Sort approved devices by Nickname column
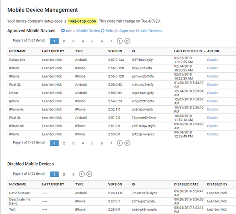Screen dimensions: 236x214 18,51
